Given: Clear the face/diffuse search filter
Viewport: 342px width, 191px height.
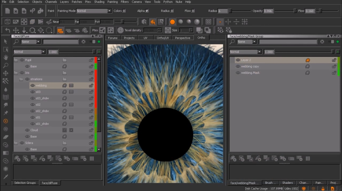Looking at the screenshot, I should click(84, 42).
